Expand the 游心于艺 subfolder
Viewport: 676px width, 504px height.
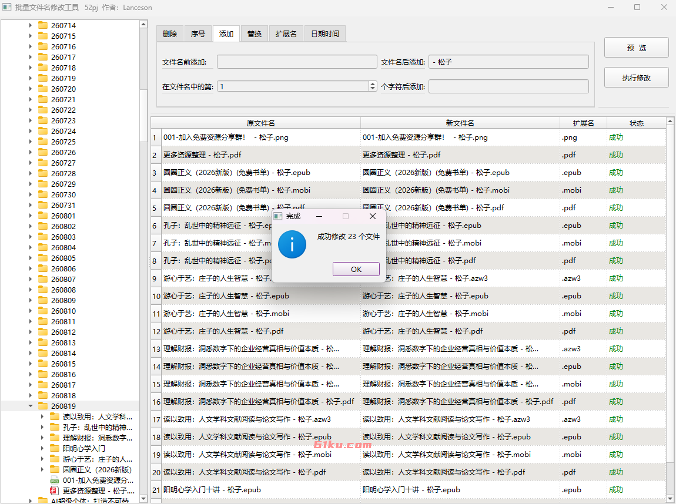(x=42, y=459)
